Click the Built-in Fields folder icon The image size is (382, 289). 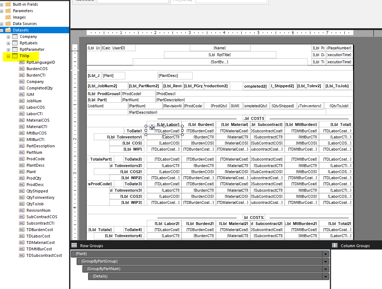pos(8,4)
